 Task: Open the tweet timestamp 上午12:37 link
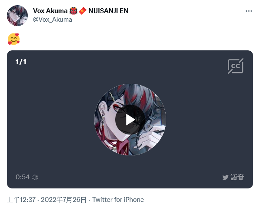tap(21, 200)
